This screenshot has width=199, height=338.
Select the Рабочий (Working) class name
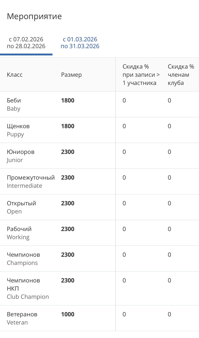19,233
